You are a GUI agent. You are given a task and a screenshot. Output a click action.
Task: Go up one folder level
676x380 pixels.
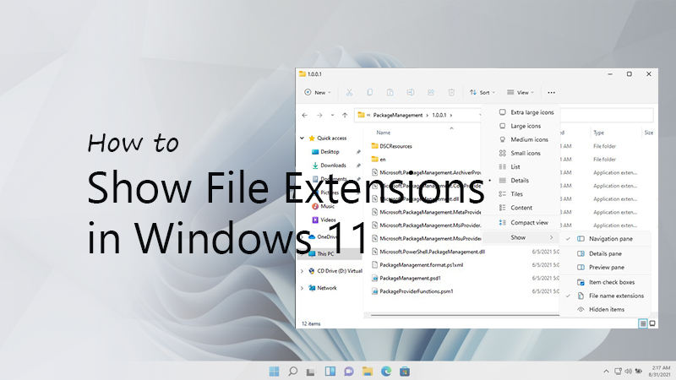point(345,115)
